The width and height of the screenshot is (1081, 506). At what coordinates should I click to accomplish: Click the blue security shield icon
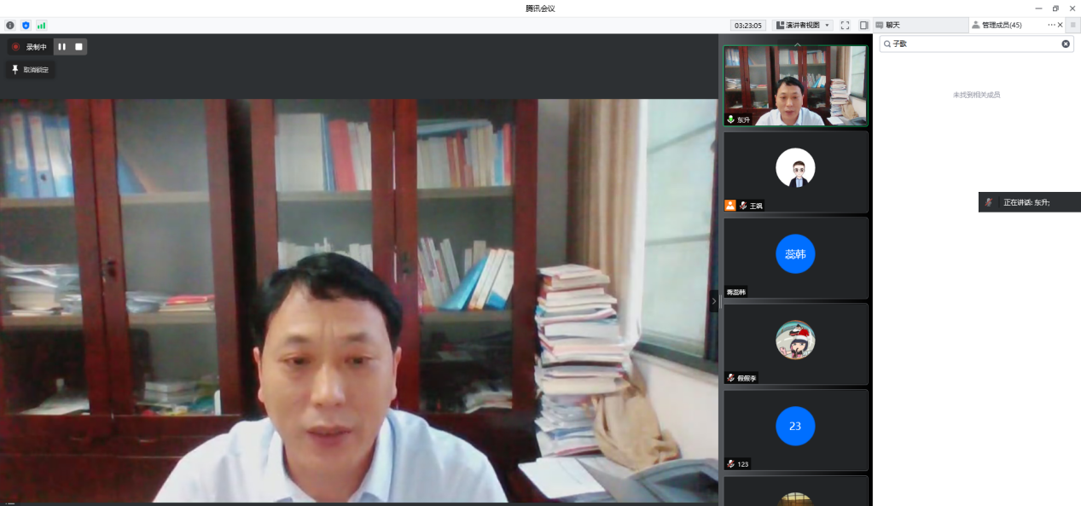(26, 26)
